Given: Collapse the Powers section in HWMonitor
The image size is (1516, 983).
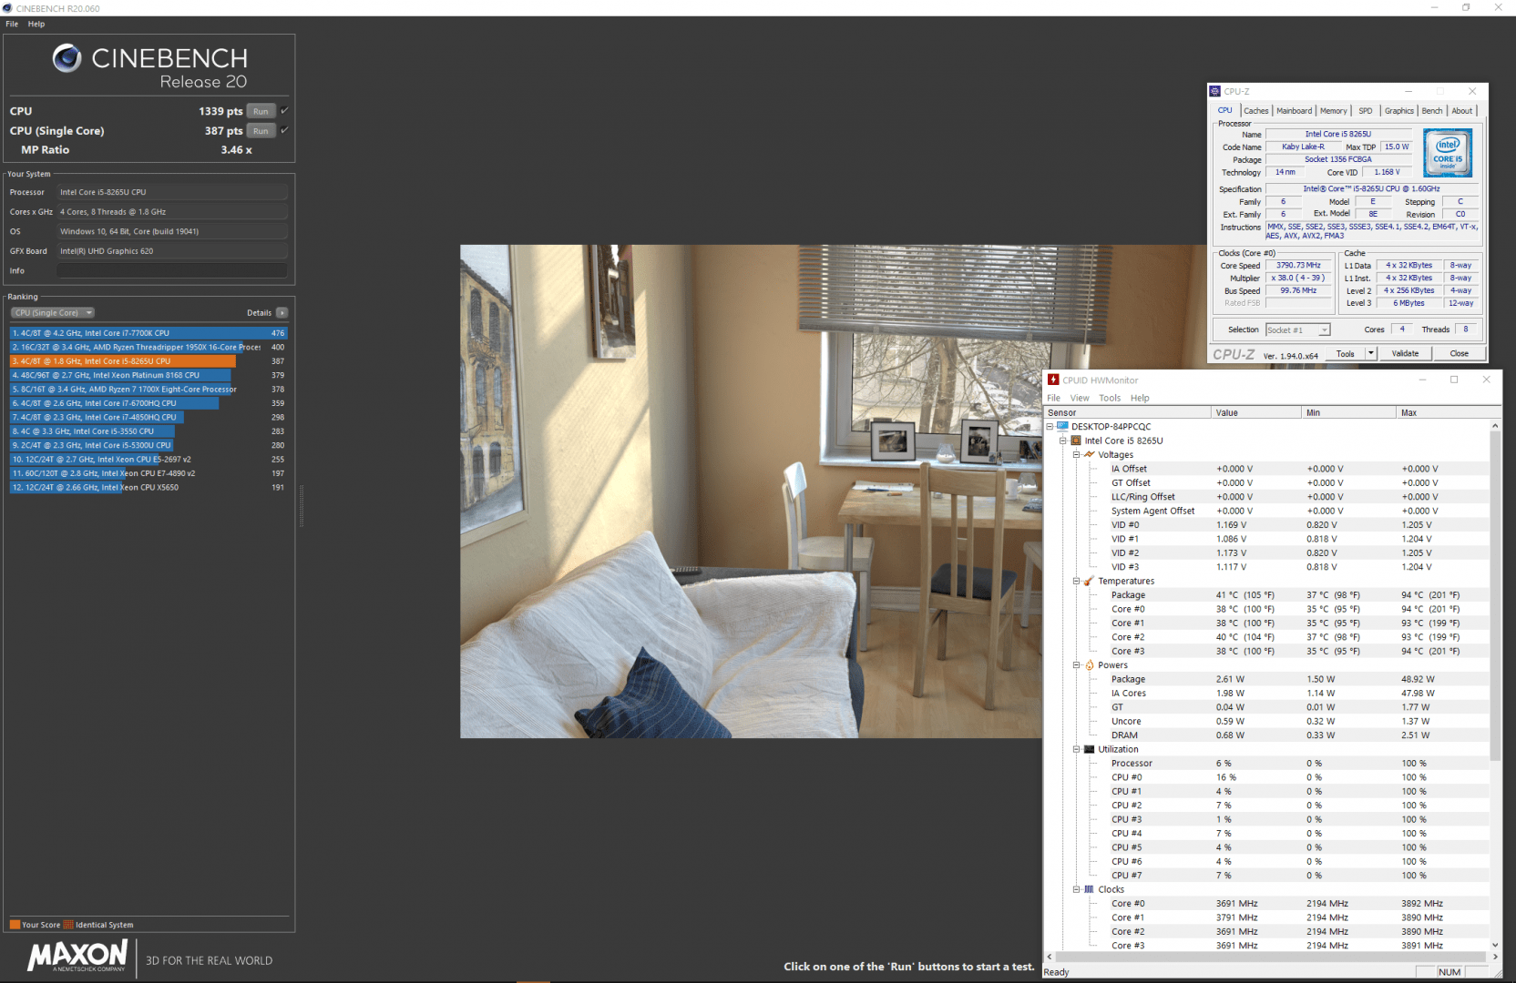Looking at the screenshot, I should tap(1076, 664).
